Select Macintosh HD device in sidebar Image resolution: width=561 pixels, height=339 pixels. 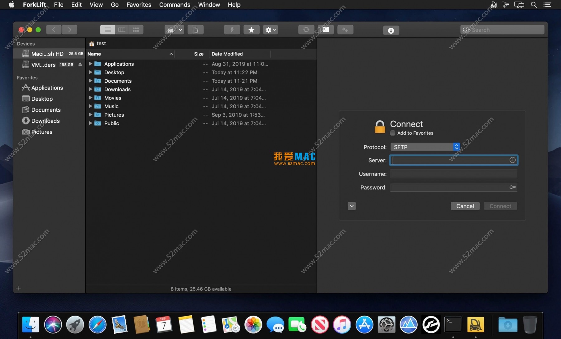49,54
